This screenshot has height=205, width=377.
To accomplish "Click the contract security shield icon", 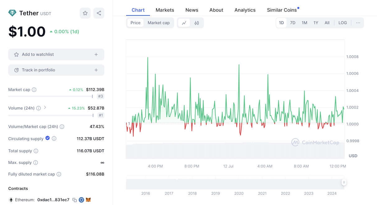I will point(81,200).
